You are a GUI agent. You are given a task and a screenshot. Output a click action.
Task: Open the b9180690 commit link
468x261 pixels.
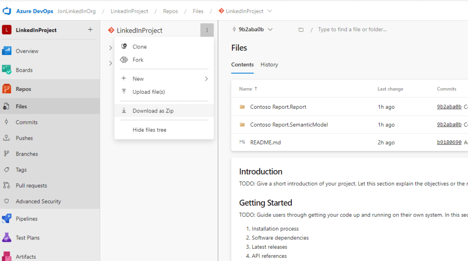click(x=449, y=142)
